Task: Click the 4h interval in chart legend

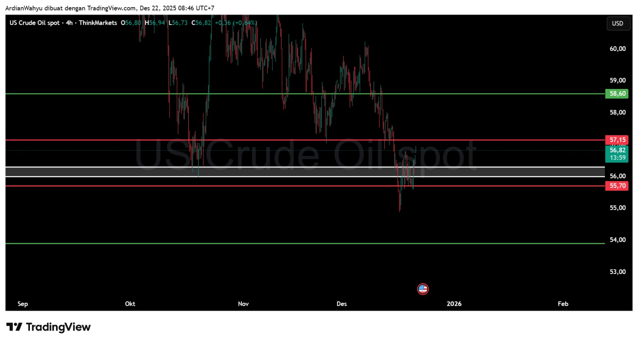Action: coord(69,23)
